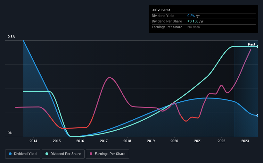Image resolution: width=263 pixels, height=163 pixels.
Task: Toggle the Earnings Per Share legend button
Action: pyautogui.click(x=107, y=154)
